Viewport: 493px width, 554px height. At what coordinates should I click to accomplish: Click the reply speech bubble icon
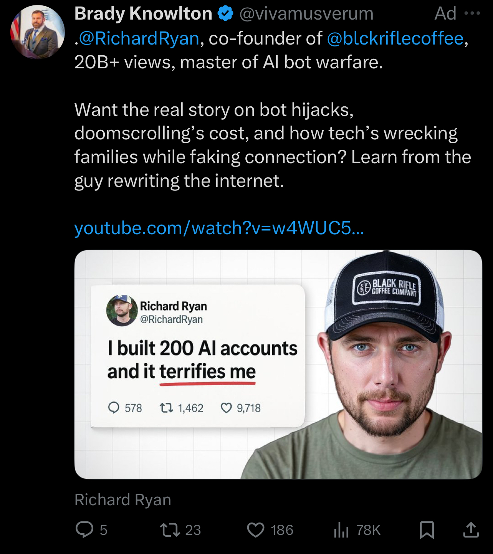(84, 529)
